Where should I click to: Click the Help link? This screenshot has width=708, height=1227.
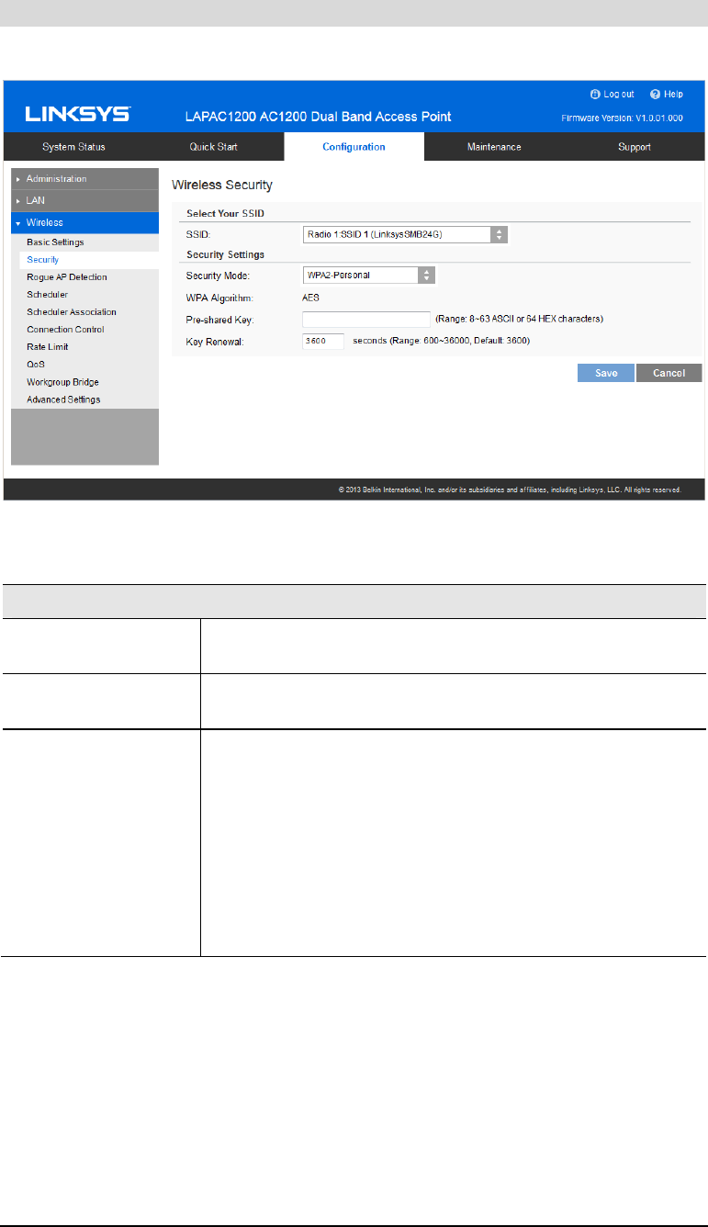point(673,94)
